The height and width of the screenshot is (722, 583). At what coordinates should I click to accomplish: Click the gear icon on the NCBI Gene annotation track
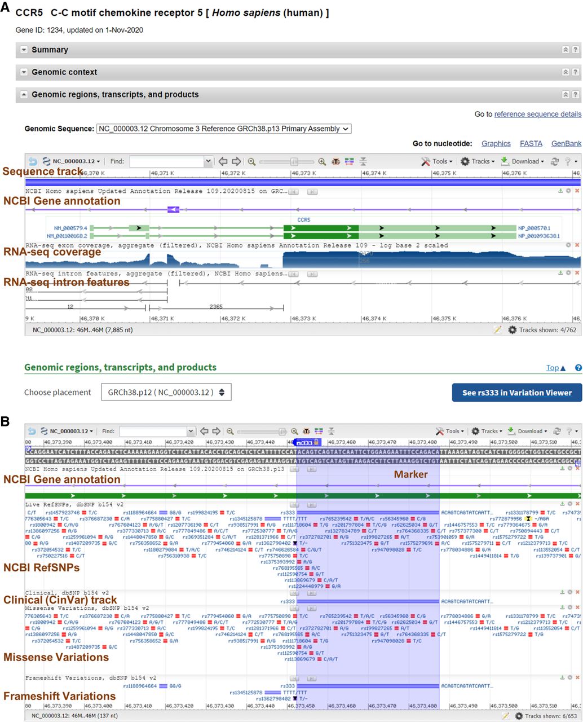coord(569,191)
